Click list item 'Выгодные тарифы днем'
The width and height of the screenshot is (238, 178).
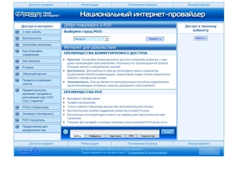click(83, 99)
